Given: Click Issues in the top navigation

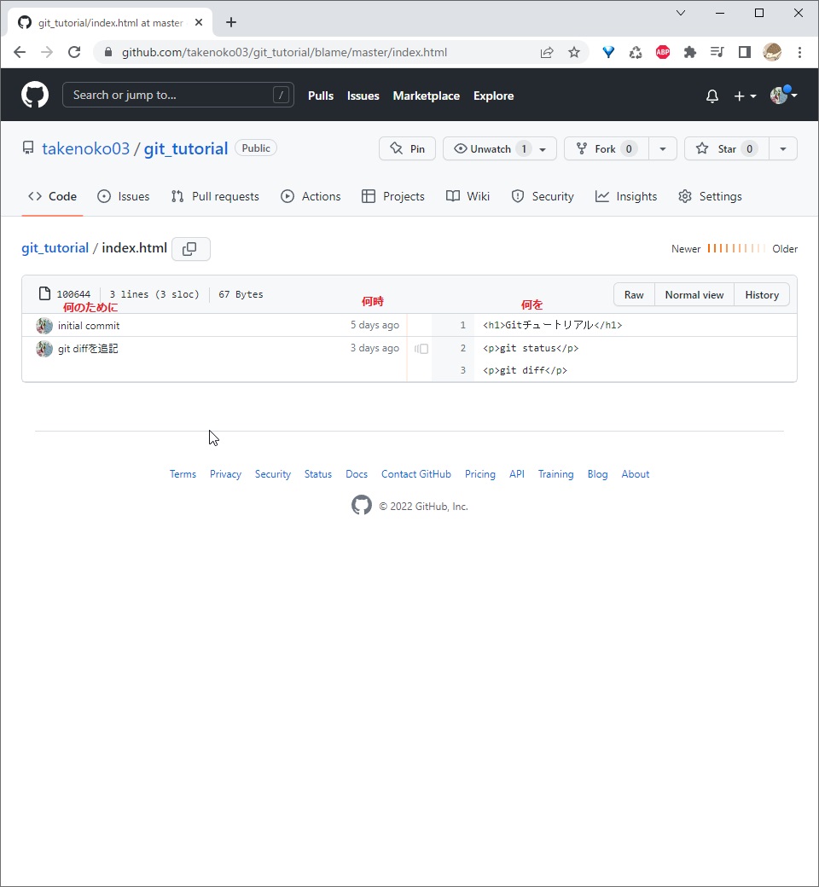Looking at the screenshot, I should pos(363,96).
